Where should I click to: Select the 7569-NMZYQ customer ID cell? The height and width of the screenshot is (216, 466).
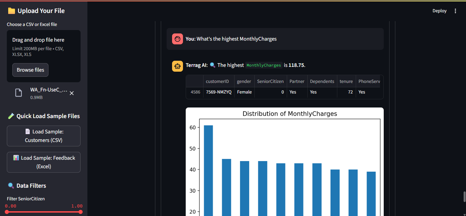pyautogui.click(x=218, y=92)
